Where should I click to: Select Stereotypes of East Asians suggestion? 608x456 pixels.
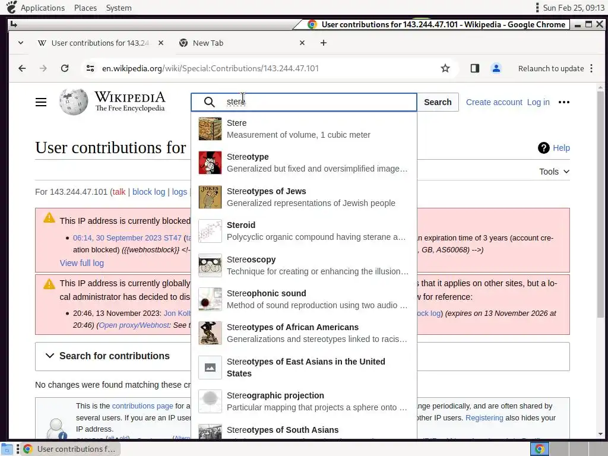point(304,367)
